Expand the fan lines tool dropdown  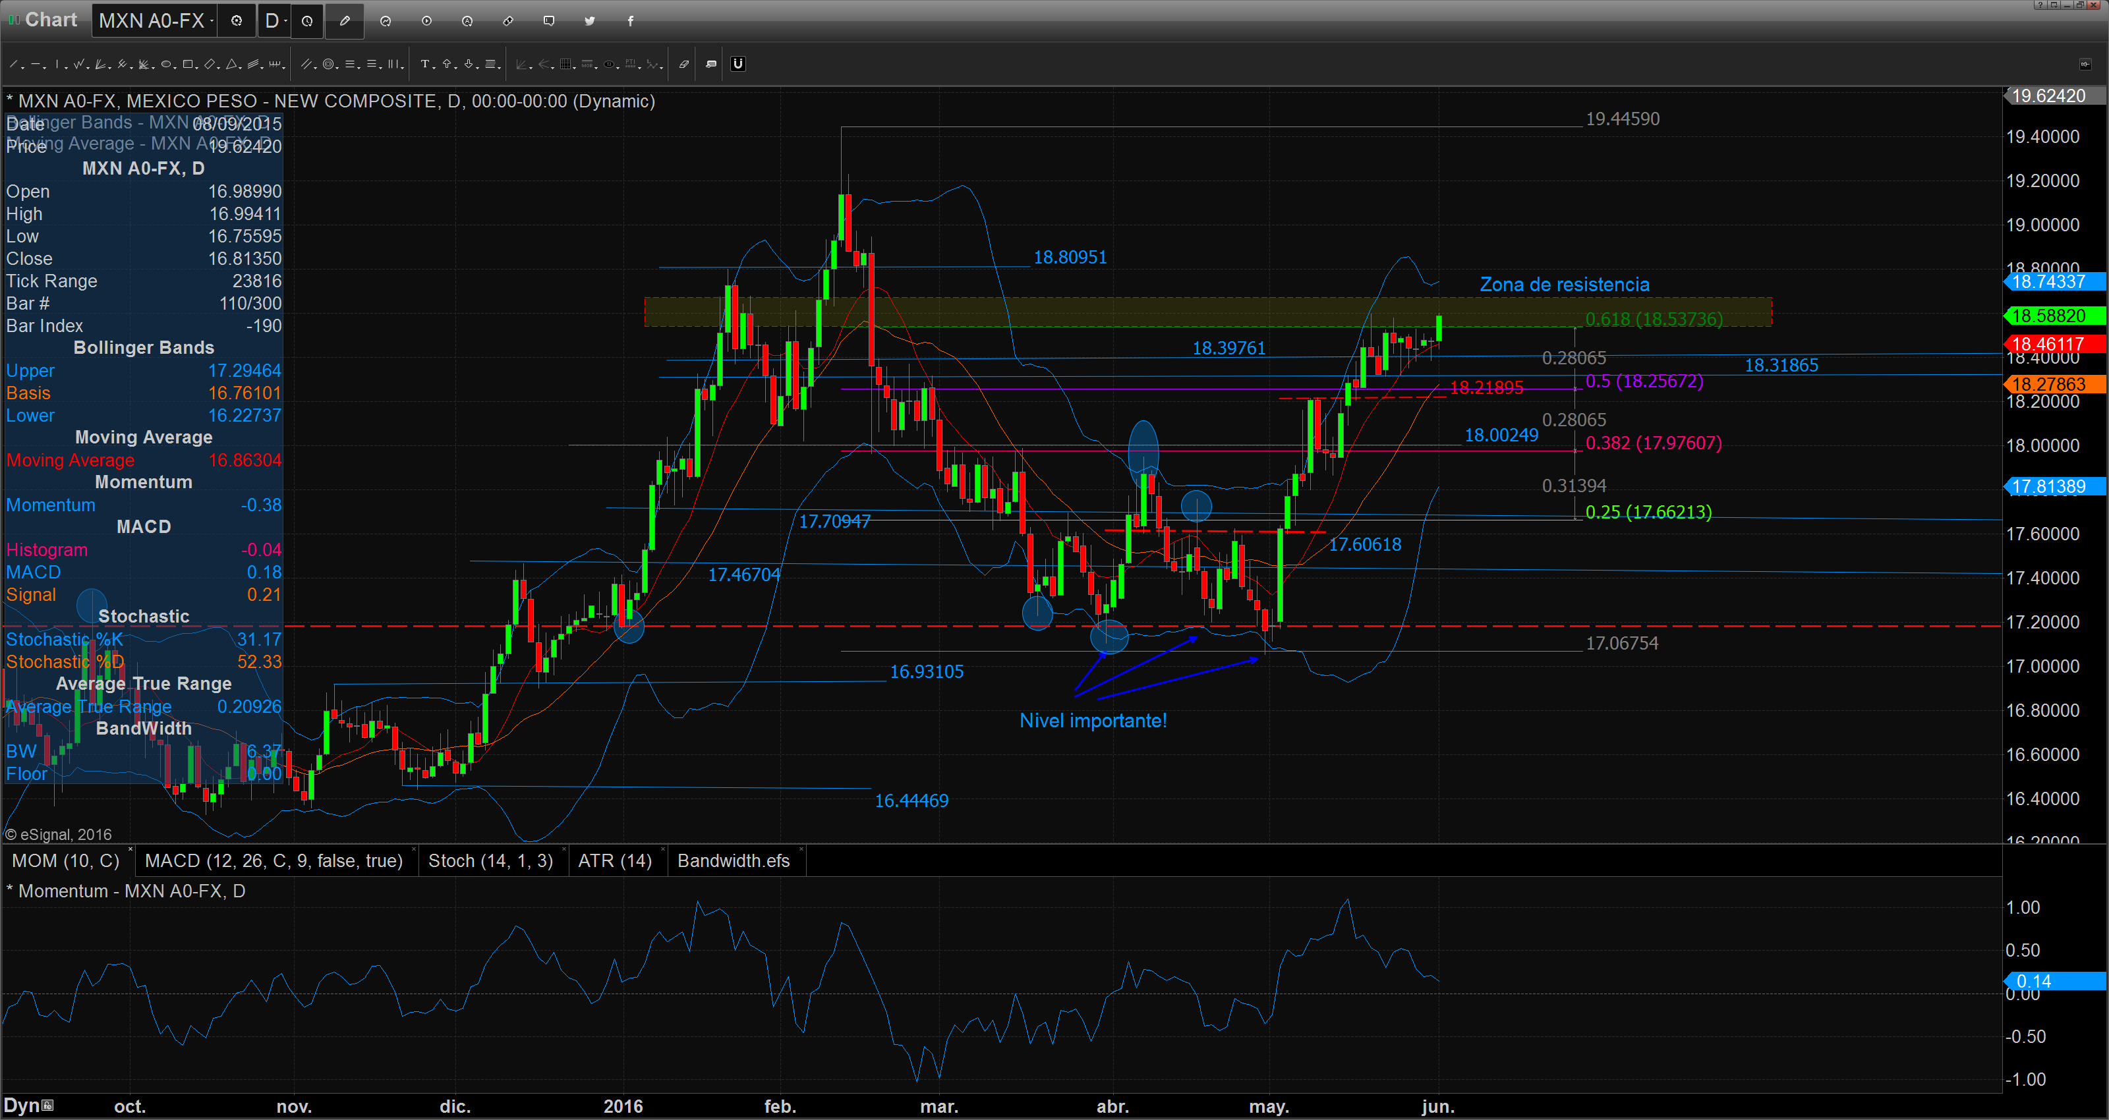[109, 68]
